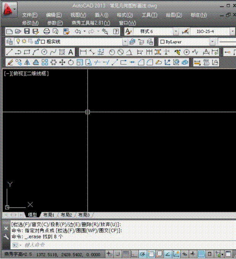Click the [-] viewport control label
The height and width of the screenshot is (259, 236).
pos(8,74)
